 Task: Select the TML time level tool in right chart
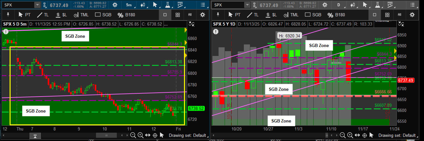click(x=291, y=15)
